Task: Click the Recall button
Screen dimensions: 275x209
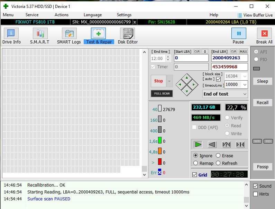Action: (x=262, y=103)
